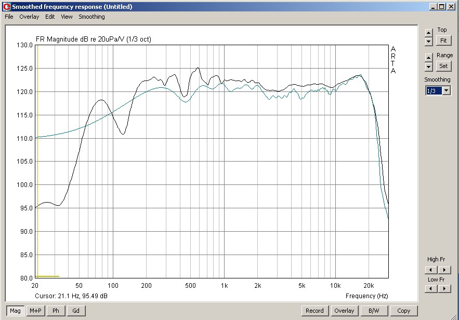The width and height of the screenshot is (459, 320).
Task: Click the 125.0 dB axis label
Action: click(24, 69)
